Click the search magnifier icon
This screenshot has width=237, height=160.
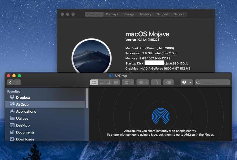[198, 82]
